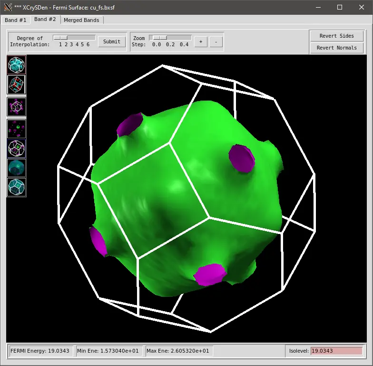Click the FERMI Energy: 19.0343 readout
Viewport: 373px width, 366px height.
pos(40,351)
